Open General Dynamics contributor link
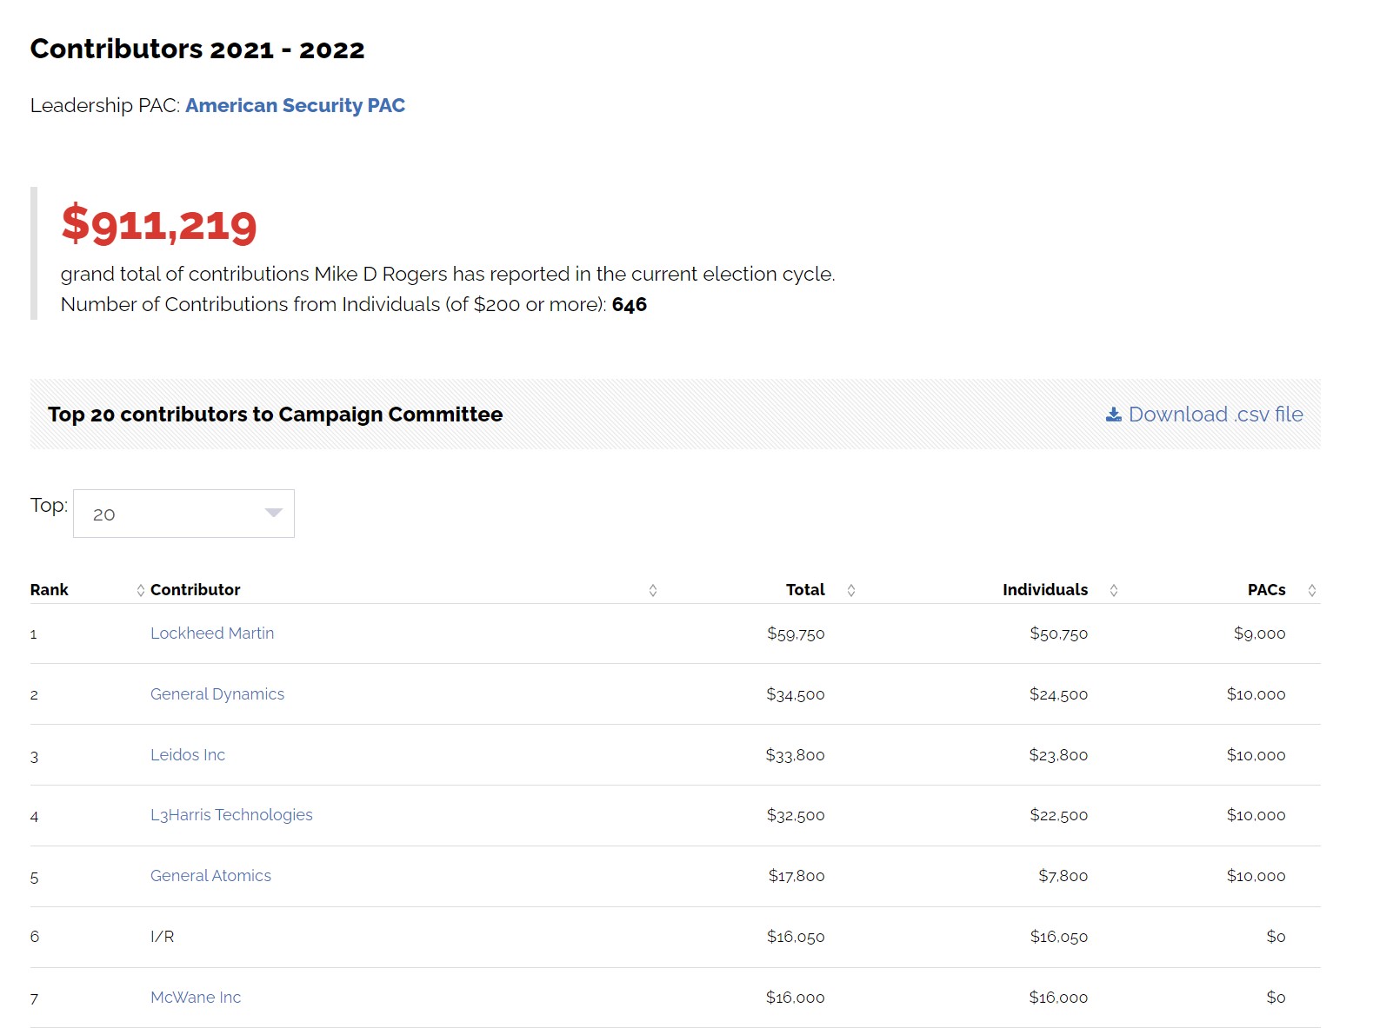The height and width of the screenshot is (1028, 1393). [217, 694]
